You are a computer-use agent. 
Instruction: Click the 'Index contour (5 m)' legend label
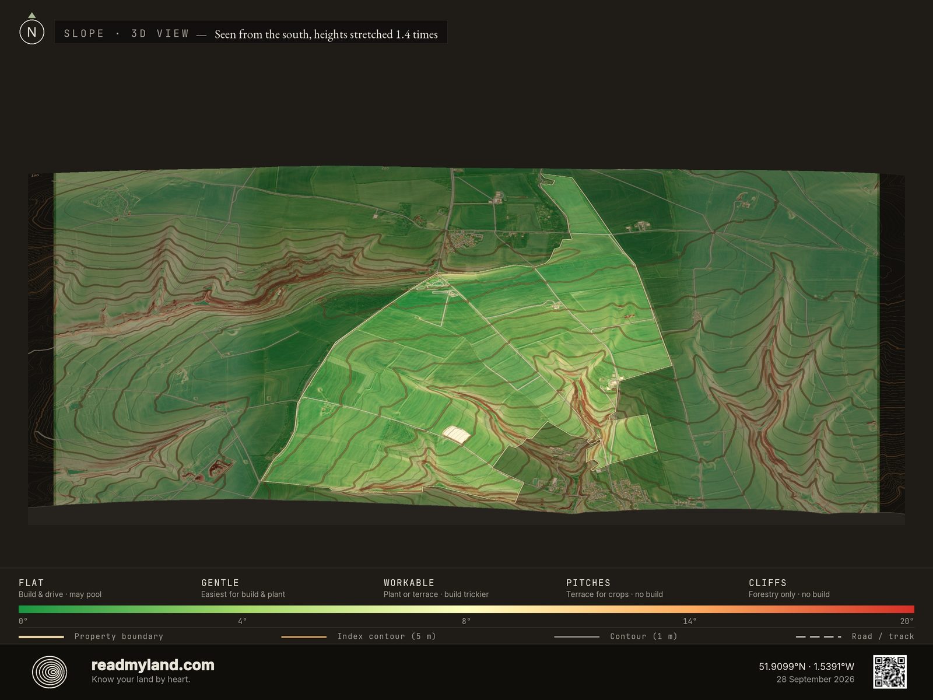click(387, 636)
